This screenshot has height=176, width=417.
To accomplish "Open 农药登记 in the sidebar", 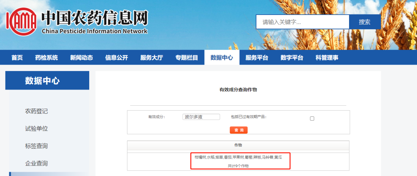I will tap(36, 111).
